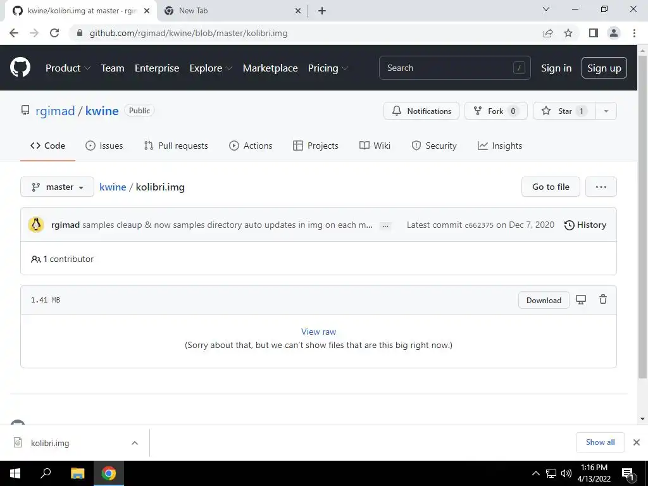Image resolution: width=648 pixels, height=486 pixels.
Task: Click the network tray icon
Action: pyautogui.click(x=551, y=473)
